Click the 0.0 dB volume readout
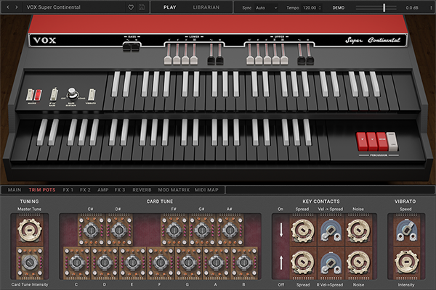This screenshot has height=290, width=436. [x=412, y=8]
